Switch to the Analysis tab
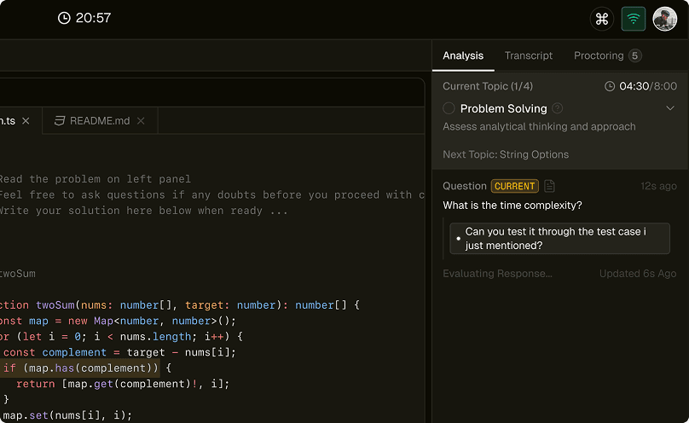This screenshot has width=689, height=423. [x=463, y=55]
